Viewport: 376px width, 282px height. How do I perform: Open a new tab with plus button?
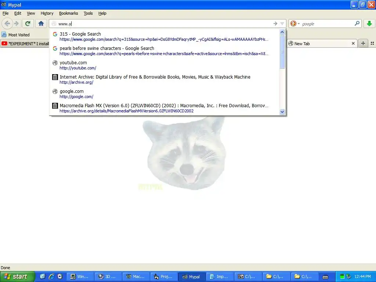point(363,43)
